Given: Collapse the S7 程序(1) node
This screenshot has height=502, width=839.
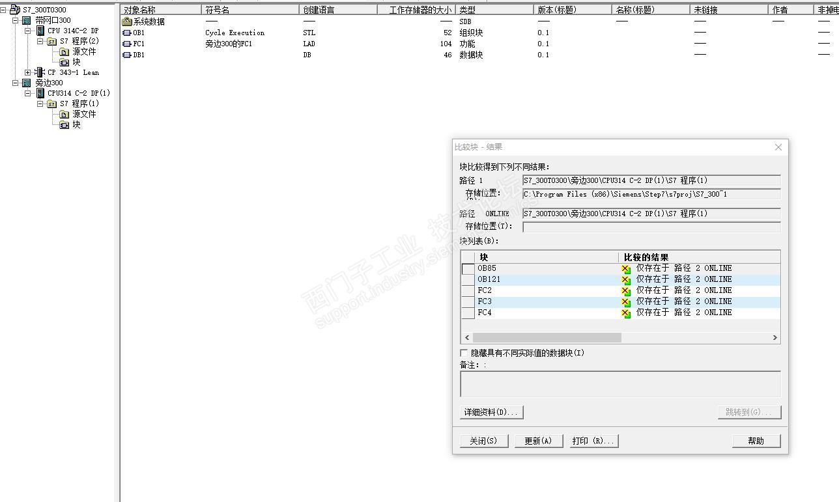Looking at the screenshot, I should coord(40,104).
